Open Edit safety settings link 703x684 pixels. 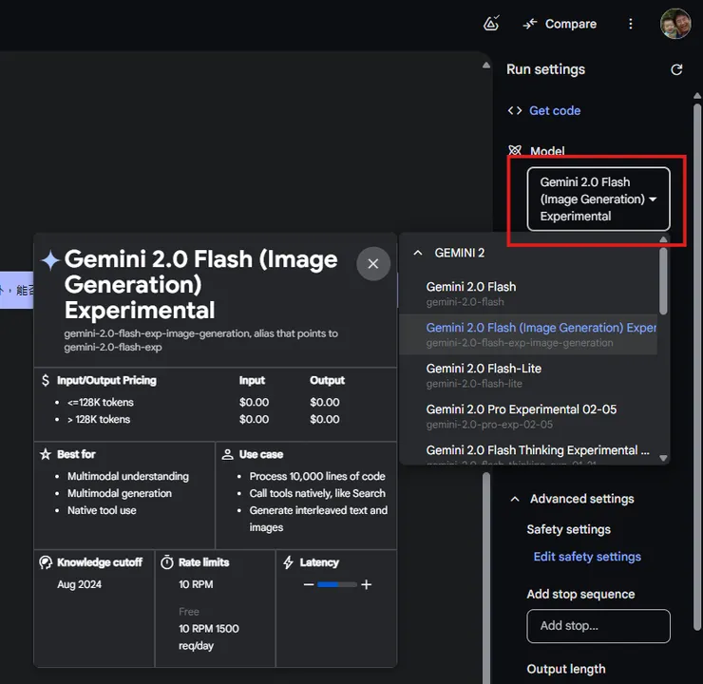(587, 557)
